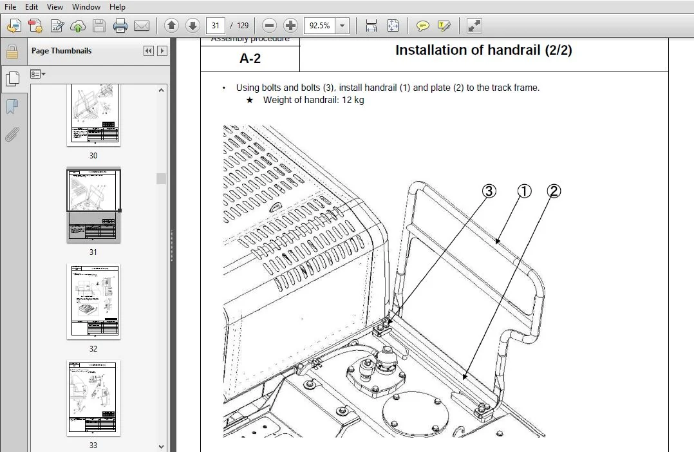Click page label '30' under thumbnail

[x=93, y=155]
